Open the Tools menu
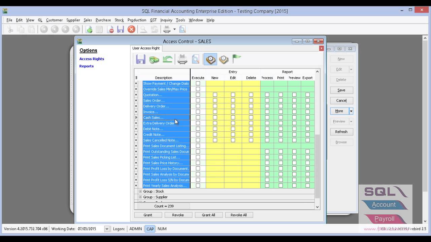Screen dimensions: 431x242 pyautogui.click(x=180, y=20)
